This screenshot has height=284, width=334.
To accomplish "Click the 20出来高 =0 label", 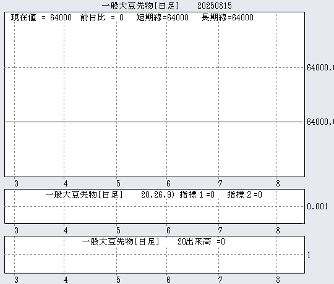I will coord(201,241).
